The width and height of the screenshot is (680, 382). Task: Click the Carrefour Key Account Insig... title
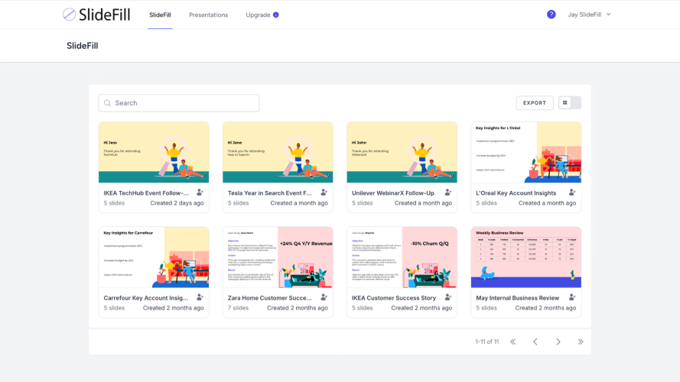pos(145,298)
